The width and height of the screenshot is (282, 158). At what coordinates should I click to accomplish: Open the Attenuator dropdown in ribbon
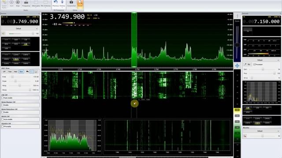coord(36,4)
